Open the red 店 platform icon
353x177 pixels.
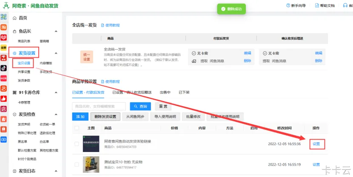(x=3, y=109)
